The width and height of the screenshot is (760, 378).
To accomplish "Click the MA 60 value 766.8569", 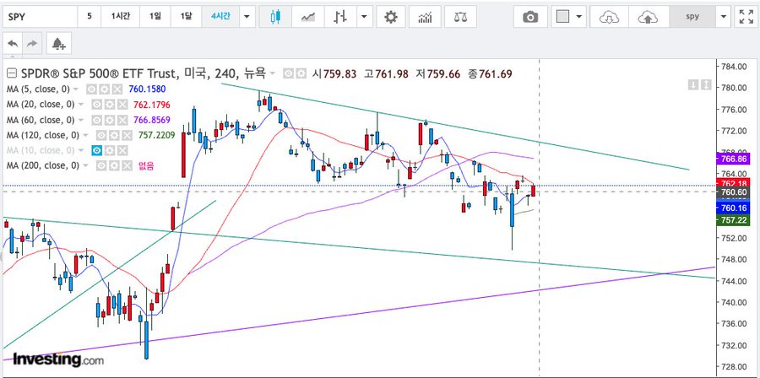I will point(151,120).
